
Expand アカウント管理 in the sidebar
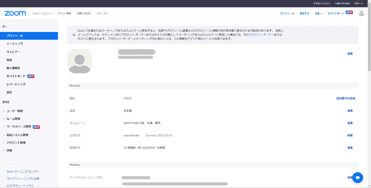pyautogui.click(x=16, y=143)
